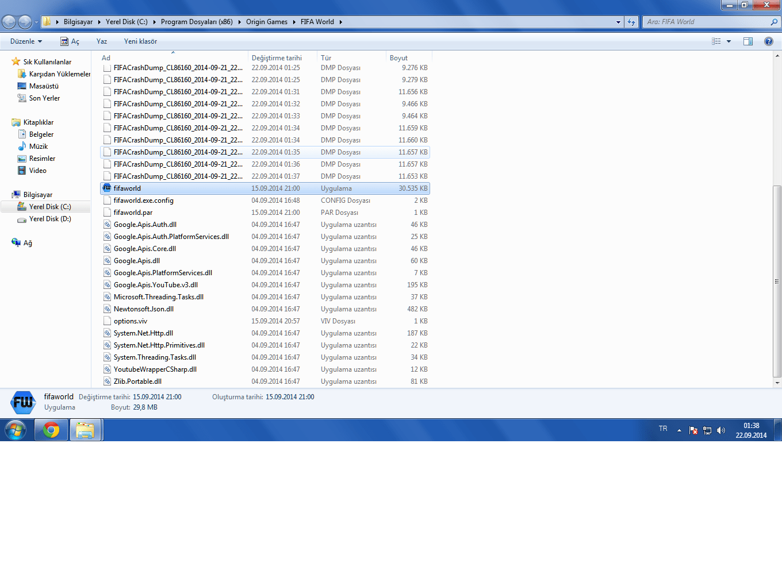Click the TR language indicator in taskbar

pos(663,429)
